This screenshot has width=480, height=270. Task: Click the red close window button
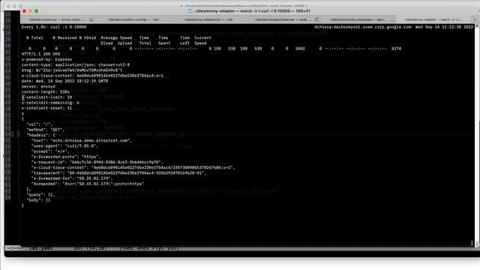click(x=24, y=11)
